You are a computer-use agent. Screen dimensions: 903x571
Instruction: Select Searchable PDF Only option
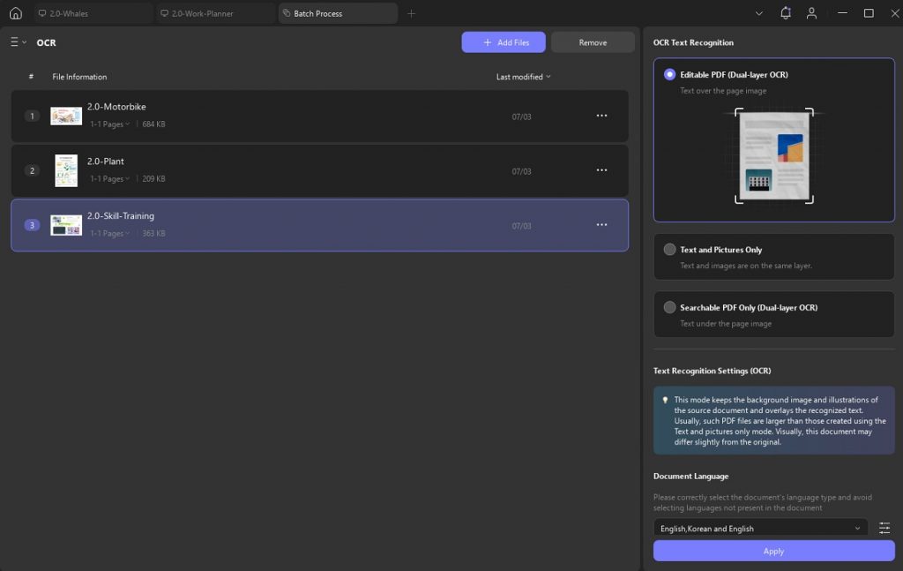coord(669,307)
